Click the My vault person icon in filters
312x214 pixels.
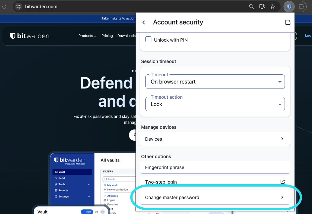105,185
